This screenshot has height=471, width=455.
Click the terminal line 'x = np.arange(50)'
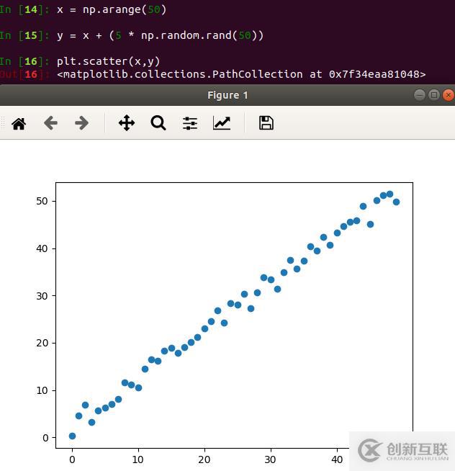coord(112,9)
